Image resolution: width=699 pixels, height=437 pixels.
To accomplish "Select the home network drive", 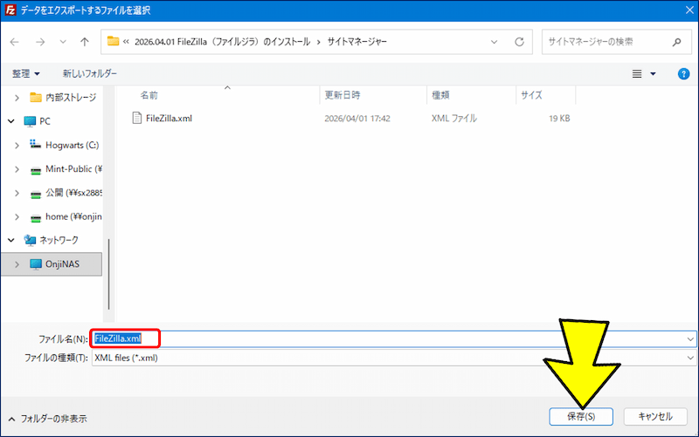I will coord(66,216).
